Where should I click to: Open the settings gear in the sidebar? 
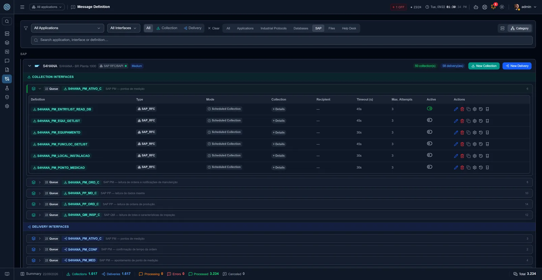coord(7,106)
